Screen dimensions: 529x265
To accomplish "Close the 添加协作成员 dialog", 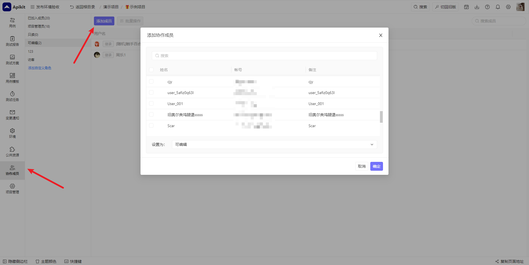I will point(381,35).
